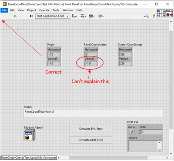Image resolution: width=174 pixels, height=161 pixels.
Task: Click the Origin Horizontal value field
Action: [x=54, y=54]
